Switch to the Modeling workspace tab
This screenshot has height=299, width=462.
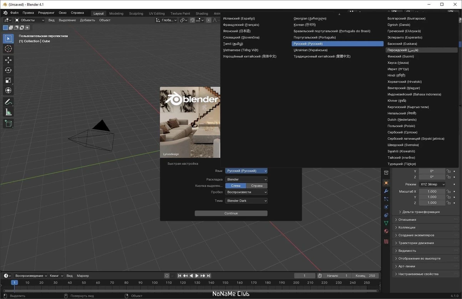click(116, 13)
